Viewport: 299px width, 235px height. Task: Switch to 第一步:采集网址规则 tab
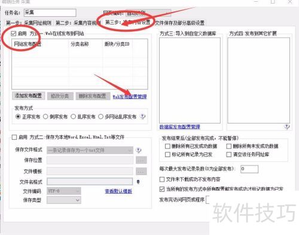click(29, 23)
